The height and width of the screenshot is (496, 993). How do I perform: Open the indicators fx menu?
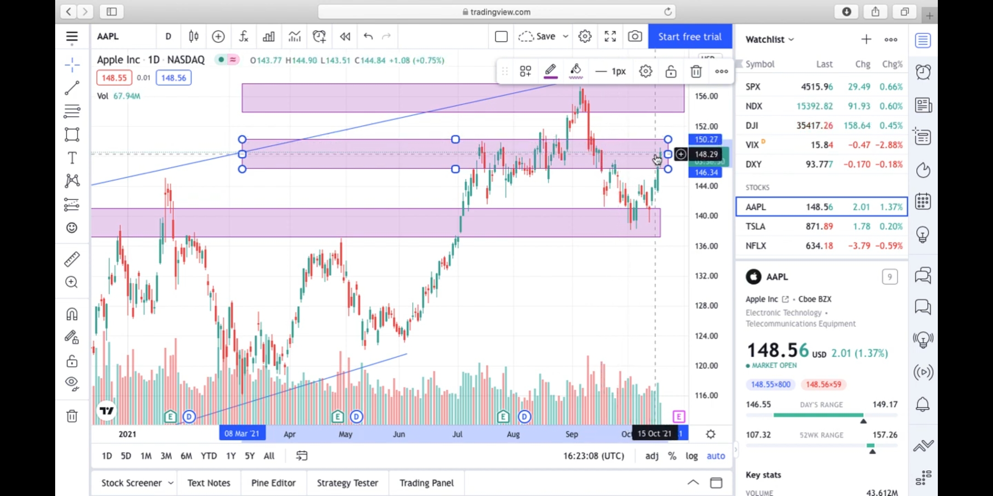click(244, 36)
